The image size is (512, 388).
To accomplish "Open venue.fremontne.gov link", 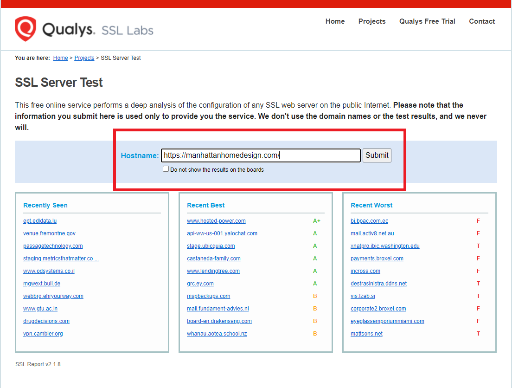I will tap(49, 233).
